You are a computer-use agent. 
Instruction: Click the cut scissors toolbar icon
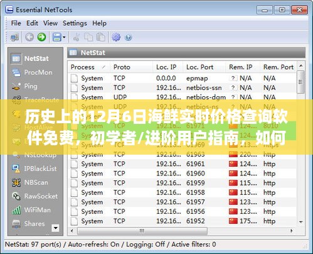point(76,37)
